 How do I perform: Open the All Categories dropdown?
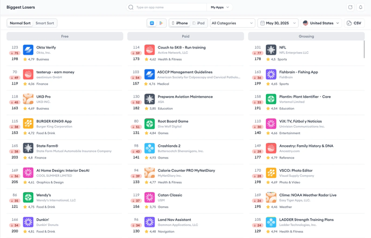(233, 23)
